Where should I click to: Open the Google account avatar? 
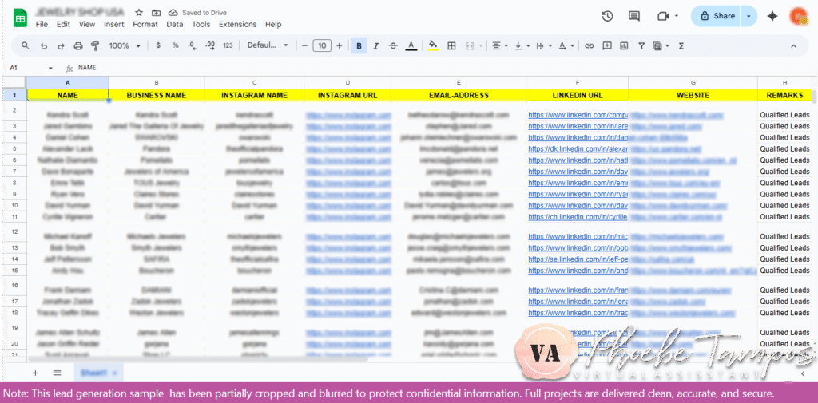[x=799, y=16]
